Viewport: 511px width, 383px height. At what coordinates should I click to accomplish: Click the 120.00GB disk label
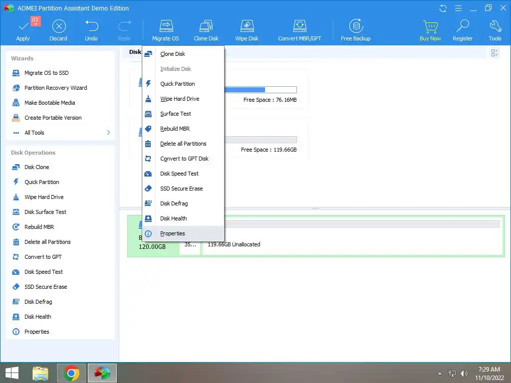[152, 247]
